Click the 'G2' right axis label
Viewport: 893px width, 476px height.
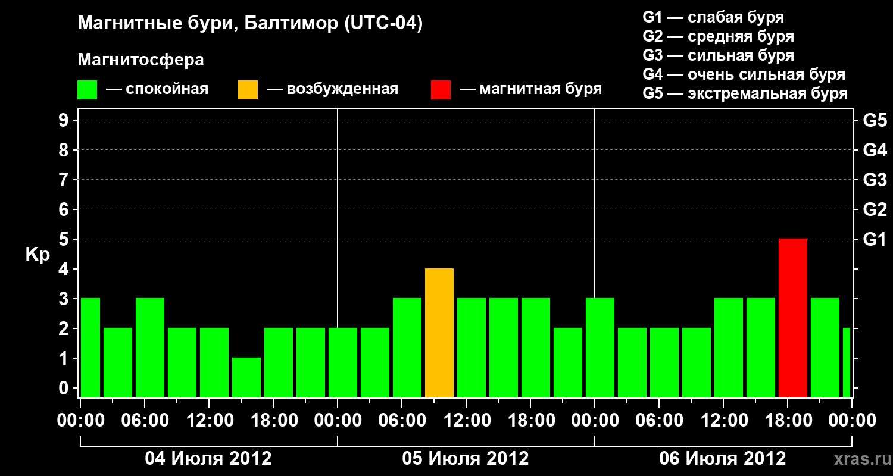(x=875, y=209)
